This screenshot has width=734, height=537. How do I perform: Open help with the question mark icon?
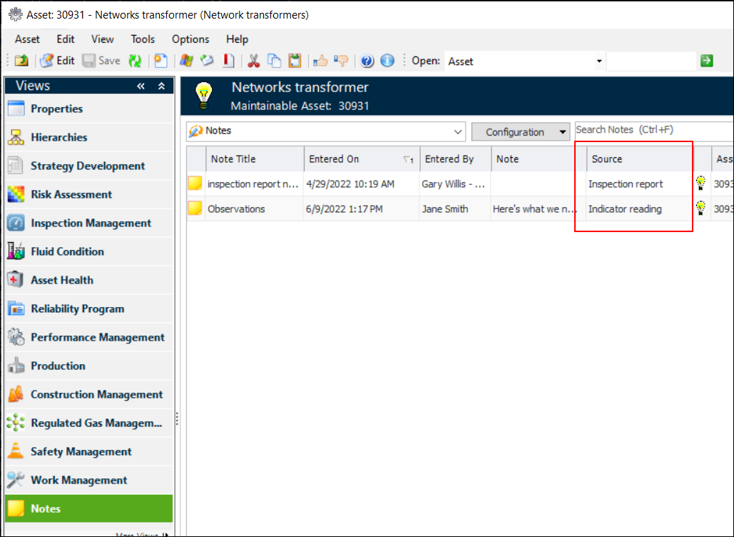[367, 61]
